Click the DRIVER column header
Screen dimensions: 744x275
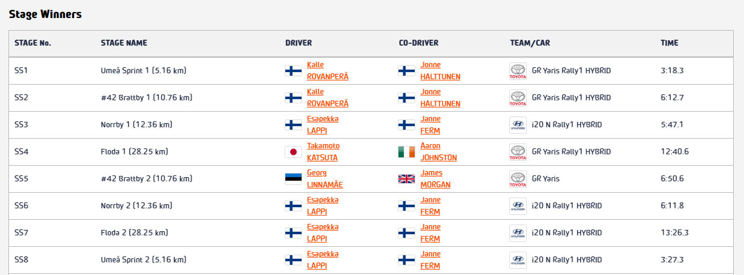(x=299, y=43)
